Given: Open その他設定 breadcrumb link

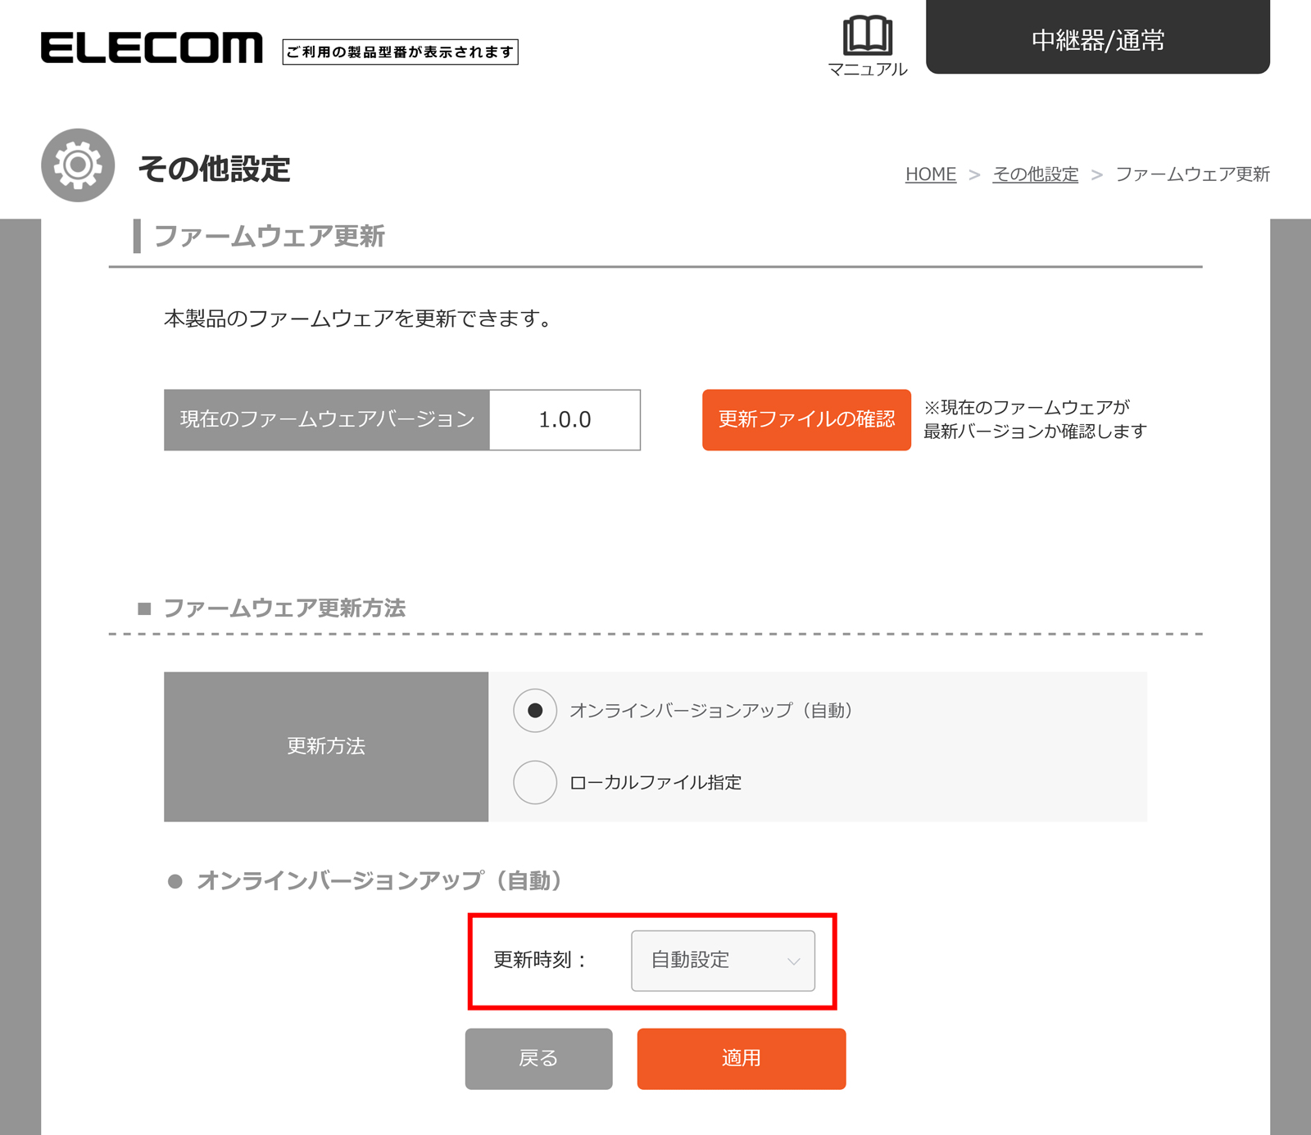Looking at the screenshot, I should (x=1035, y=174).
